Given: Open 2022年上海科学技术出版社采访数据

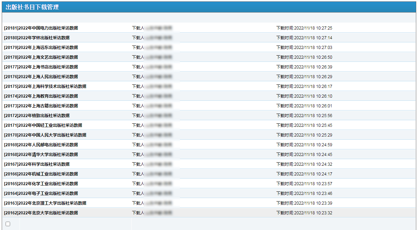Looking at the screenshot, I should (45, 87).
